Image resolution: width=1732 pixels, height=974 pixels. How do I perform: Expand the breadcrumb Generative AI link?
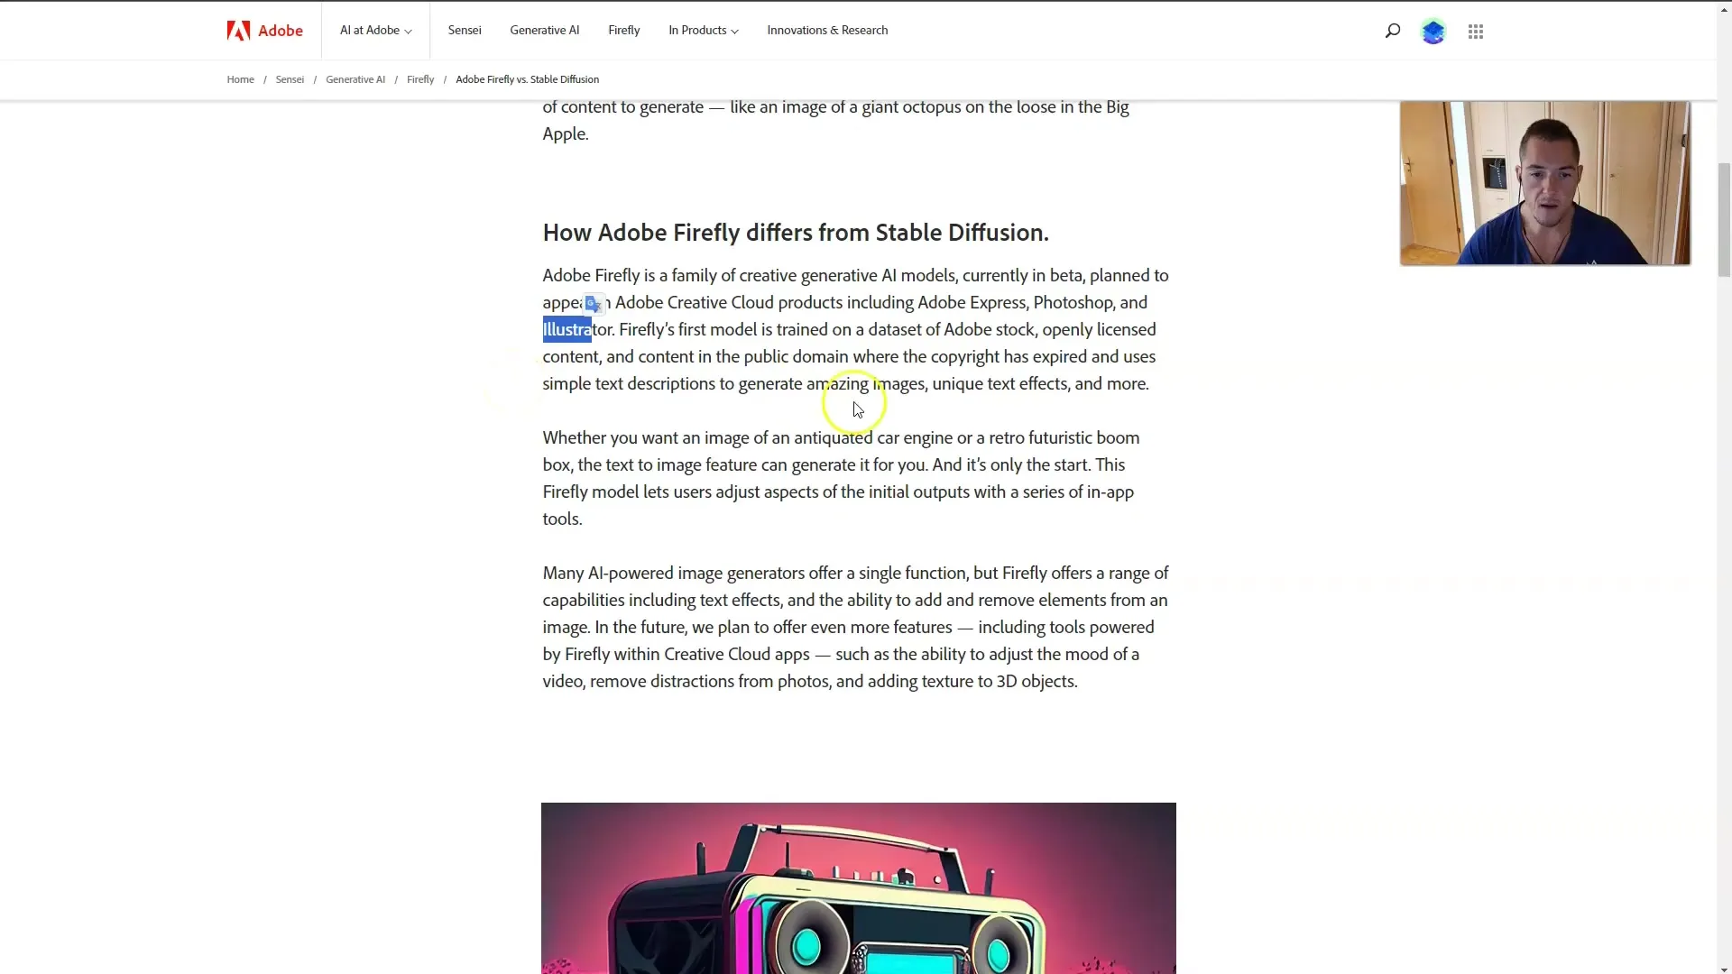(355, 78)
